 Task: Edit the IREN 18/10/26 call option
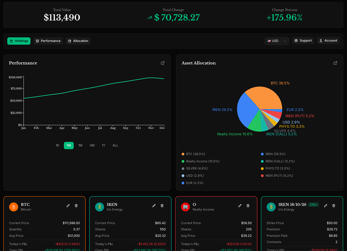click(x=325, y=205)
